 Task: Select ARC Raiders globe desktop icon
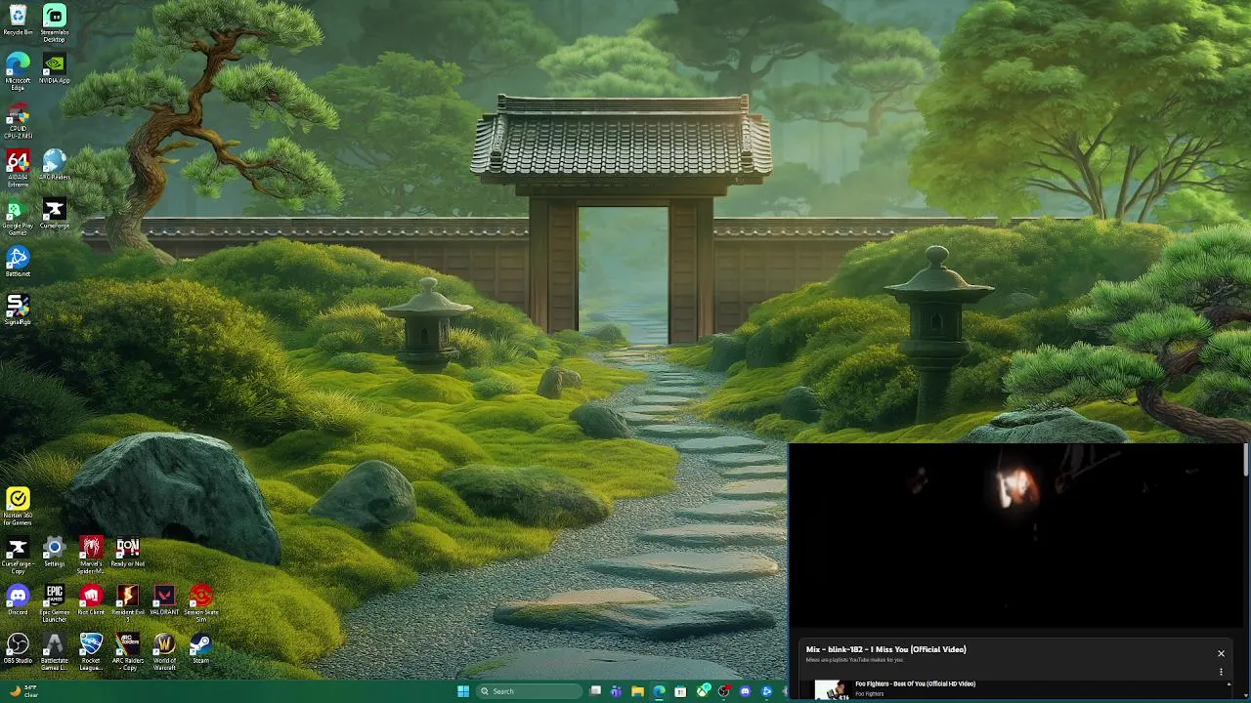55,164
